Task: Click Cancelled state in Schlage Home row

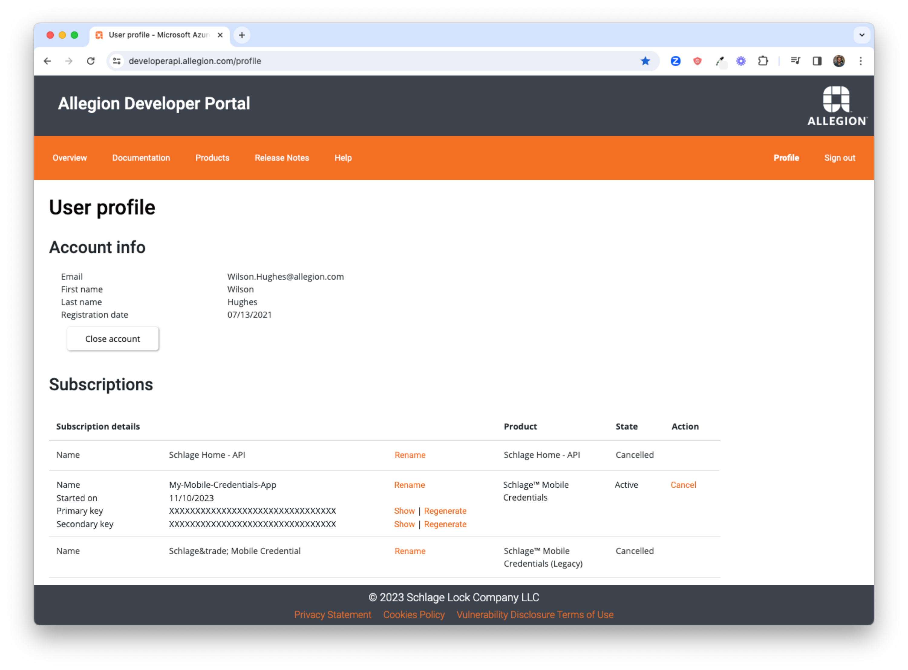Action: point(635,455)
